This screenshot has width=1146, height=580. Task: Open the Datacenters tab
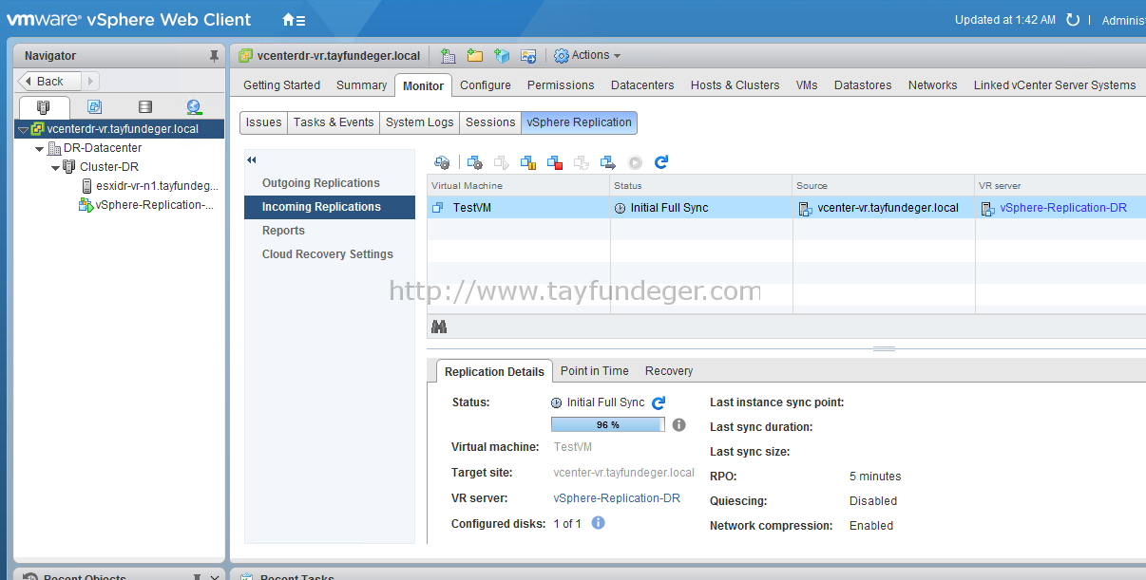(642, 84)
